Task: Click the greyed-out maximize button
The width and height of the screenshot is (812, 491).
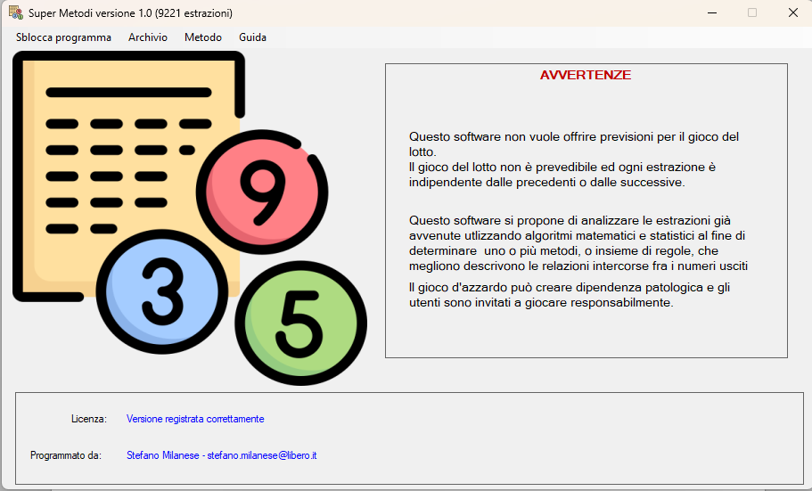Action: [x=751, y=12]
